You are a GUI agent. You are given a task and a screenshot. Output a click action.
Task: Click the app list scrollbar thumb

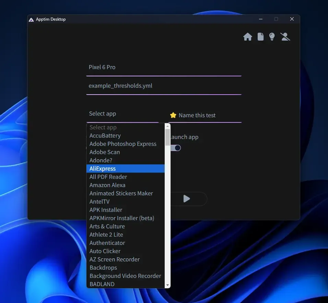coord(167,137)
